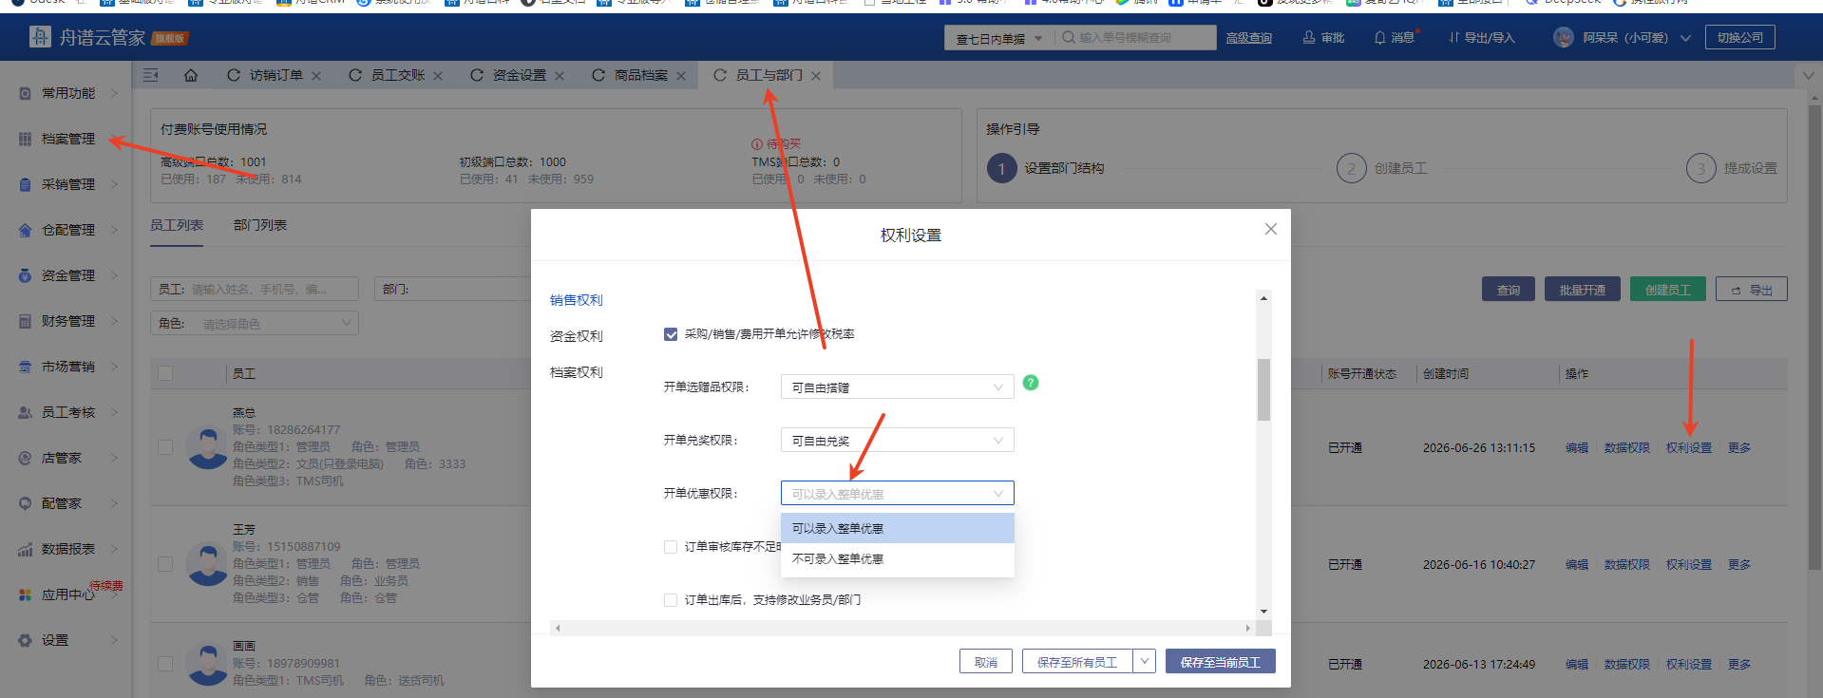
Task: Click the 舟谱云管家 logo icon
Action: 40,37
